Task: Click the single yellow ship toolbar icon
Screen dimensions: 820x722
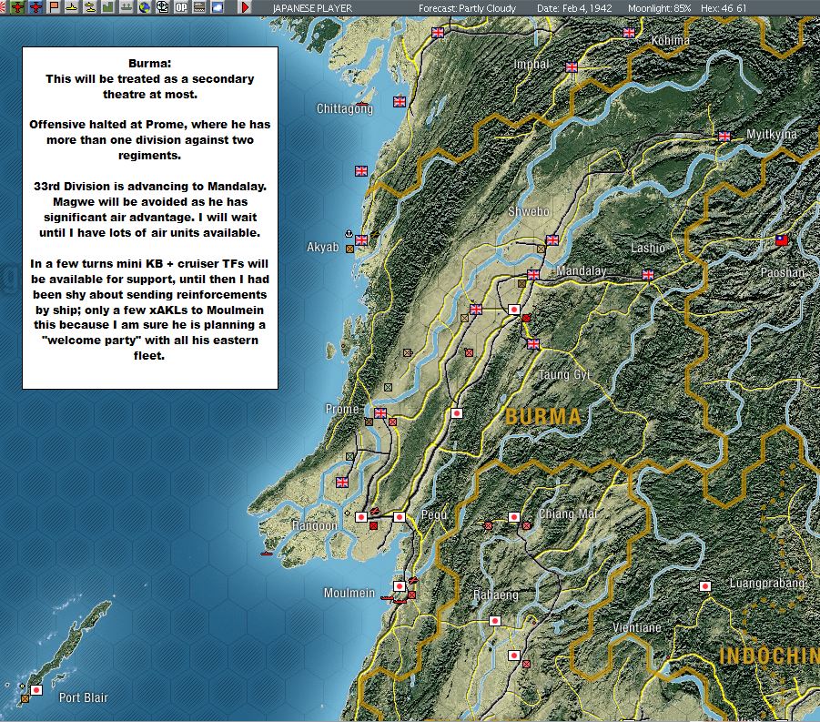Action: pyautogui.click(x=72, y=7)
